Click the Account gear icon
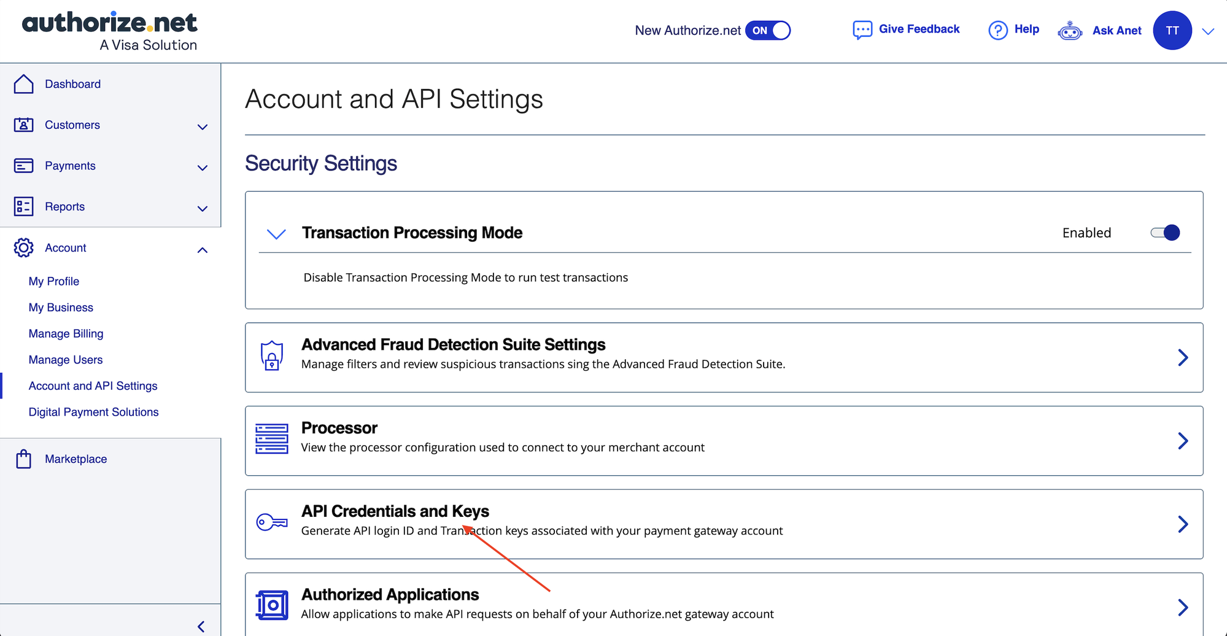 tap(24, 248)
